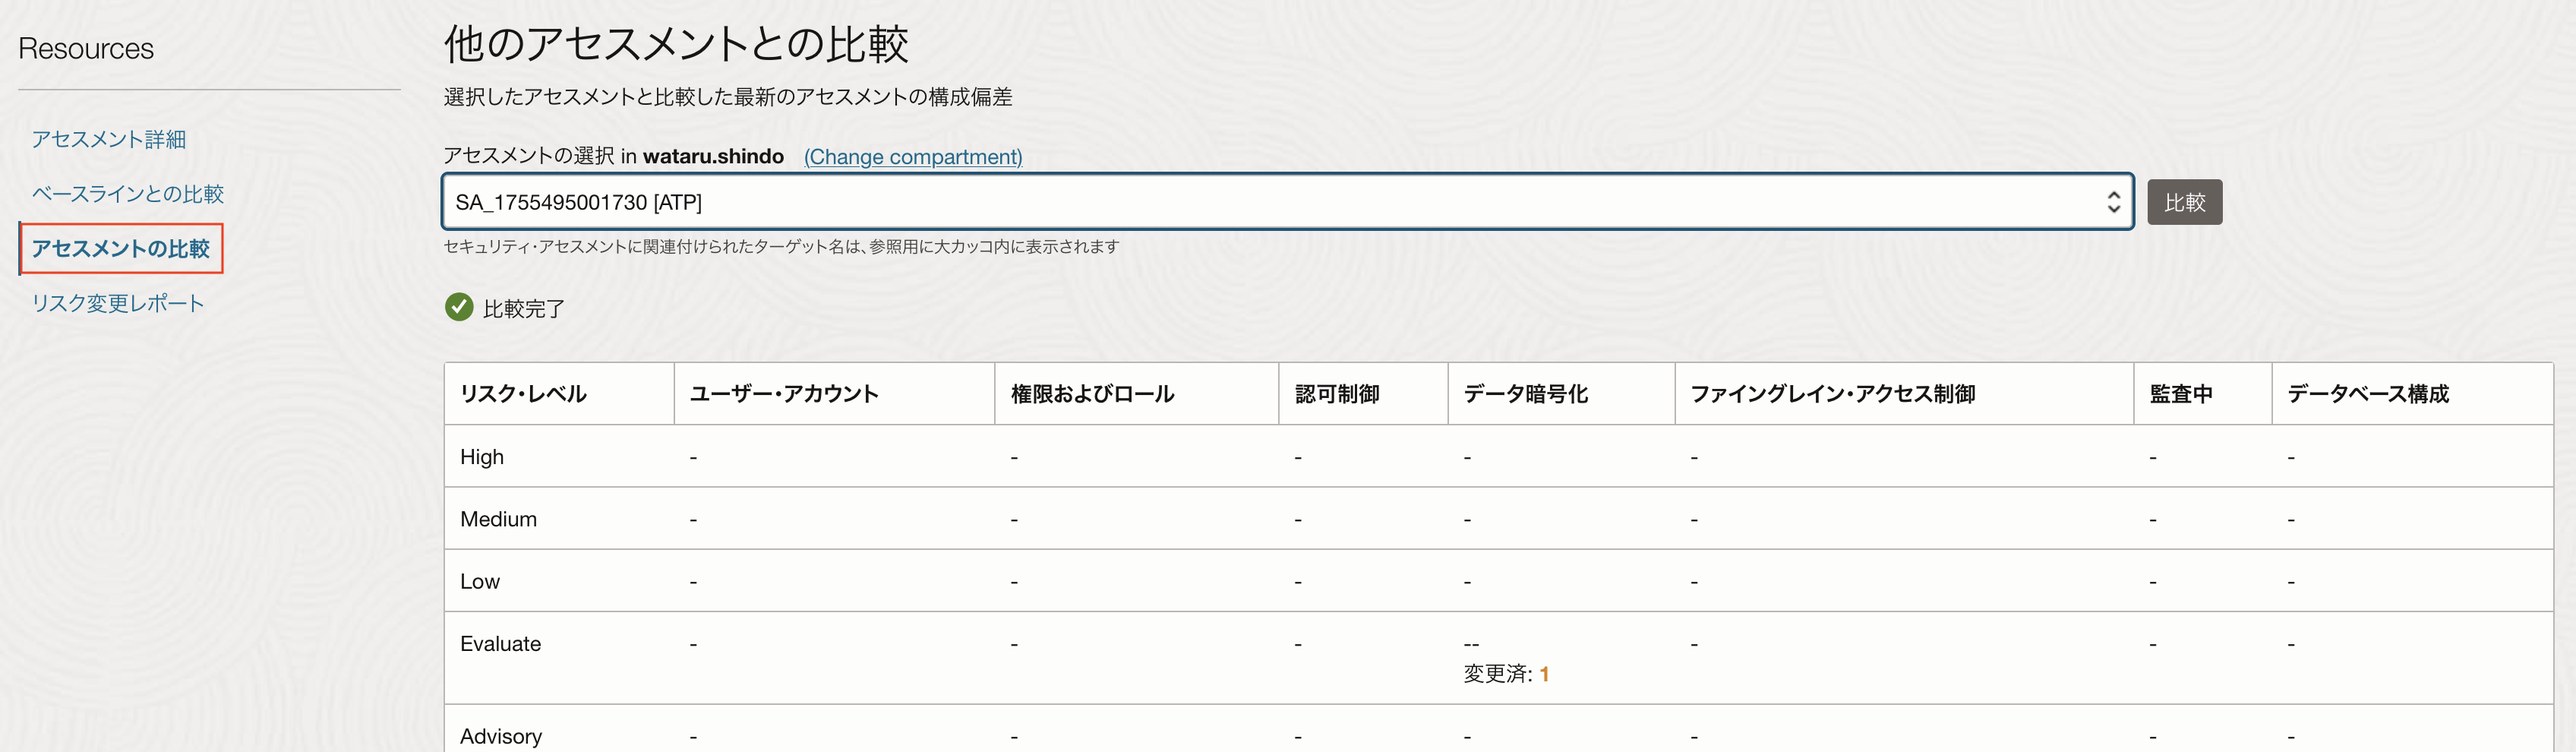2576x752 pixels.
Task: Click the 監査中 column header
Action: point(2180,394)
